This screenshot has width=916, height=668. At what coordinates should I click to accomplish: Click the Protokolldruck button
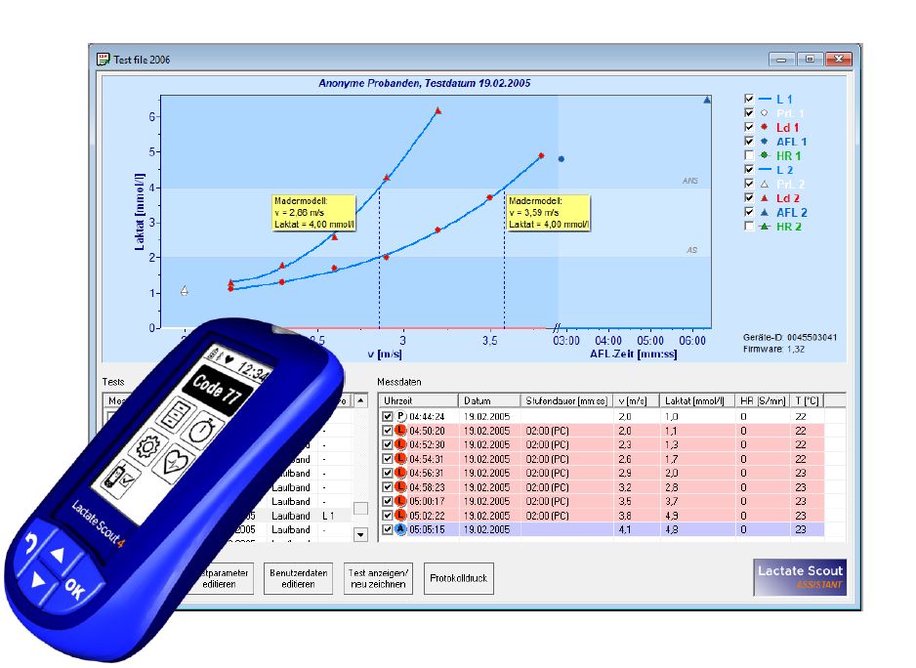[x=459, y=578]
